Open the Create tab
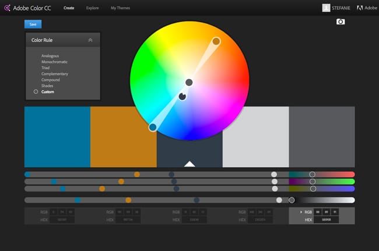The height and width of the screenshot is (251, 379). tap(69, 8)
